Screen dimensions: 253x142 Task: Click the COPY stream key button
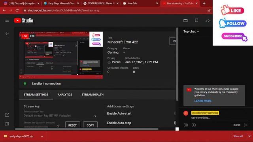coord(90,125)
